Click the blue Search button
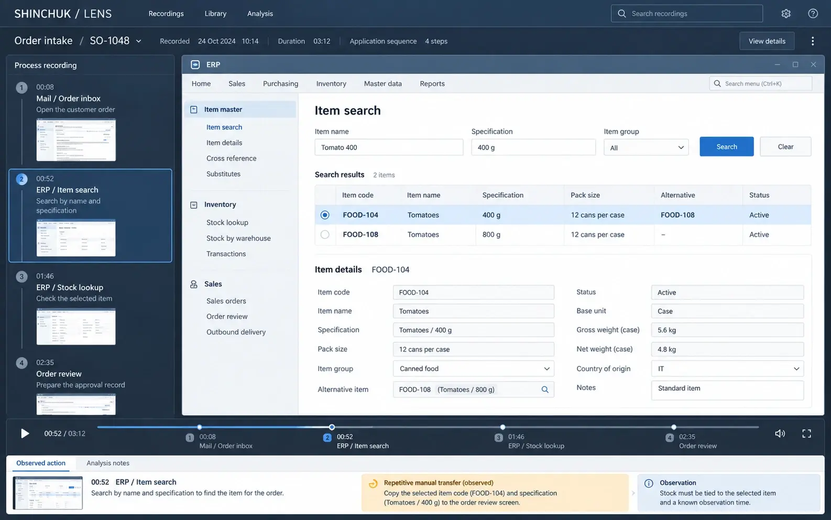 pyautogui.click(x=727, y=147)
